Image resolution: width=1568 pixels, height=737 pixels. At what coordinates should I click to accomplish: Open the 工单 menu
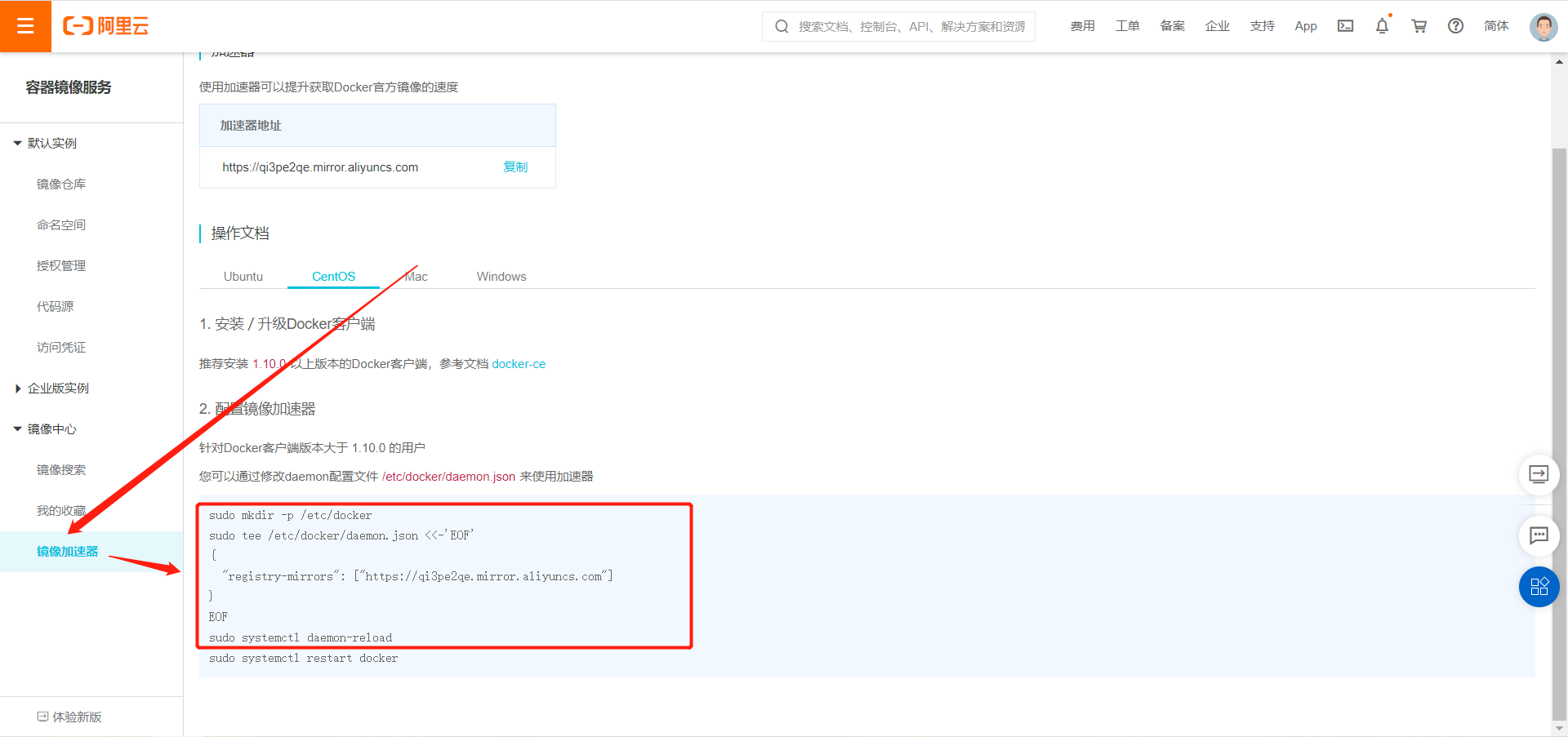point(1127,26)
